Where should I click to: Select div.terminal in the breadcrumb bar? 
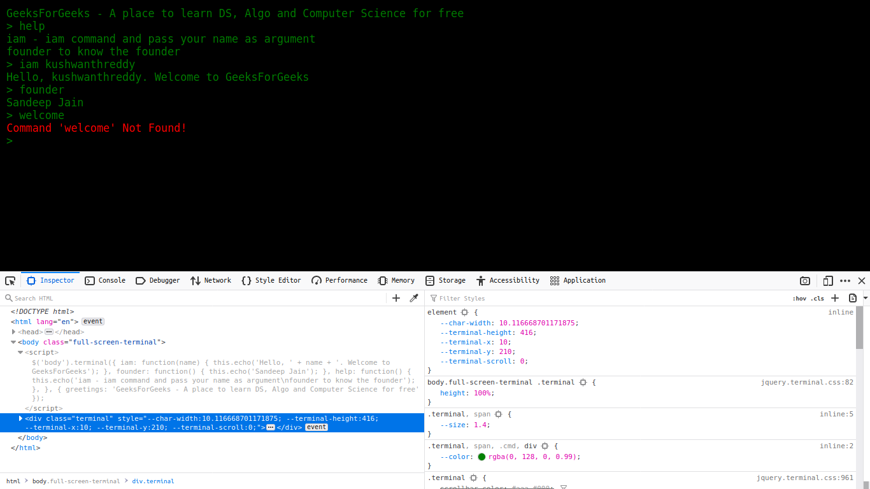tap(153, 481)
